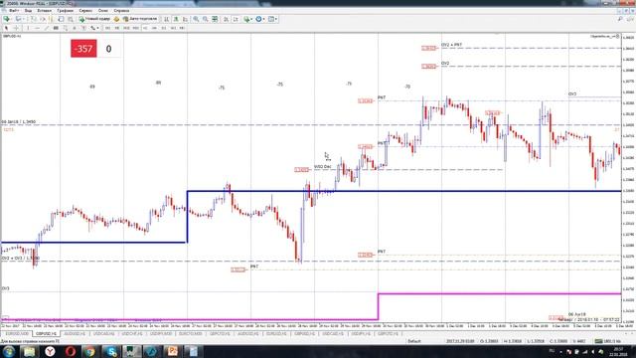The height and width of the screenshot is (358, 636).
Task: Draw a horizontal line tool
Action: tap(38, 28)
